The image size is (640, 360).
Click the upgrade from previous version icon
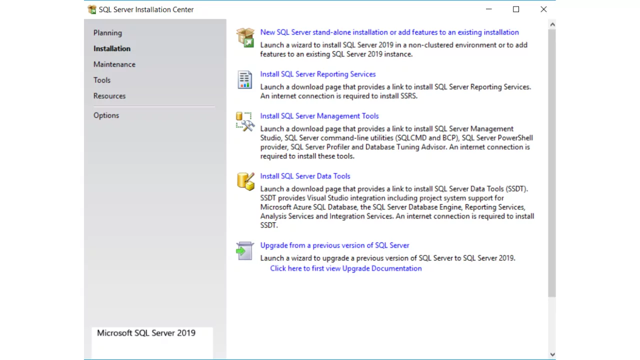click(x=245, y=250)
